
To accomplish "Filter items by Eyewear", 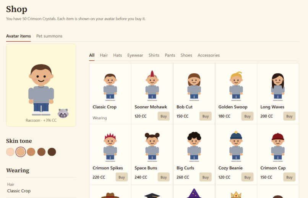I will [135, 55].
